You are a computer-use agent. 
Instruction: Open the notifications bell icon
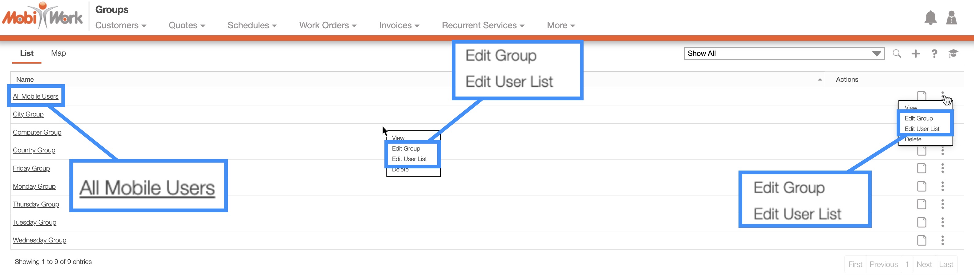click(930, 18)
